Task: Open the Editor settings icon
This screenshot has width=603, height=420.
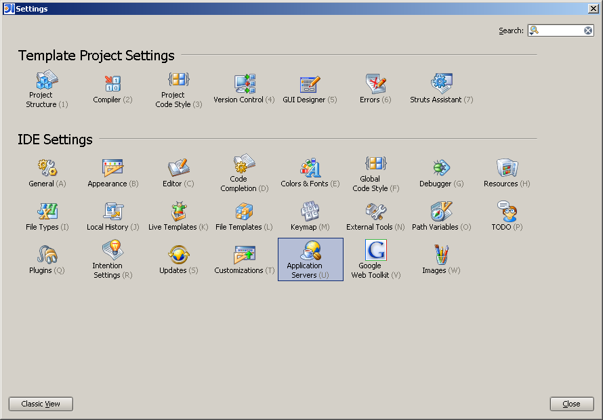Action: pos(178,167)
